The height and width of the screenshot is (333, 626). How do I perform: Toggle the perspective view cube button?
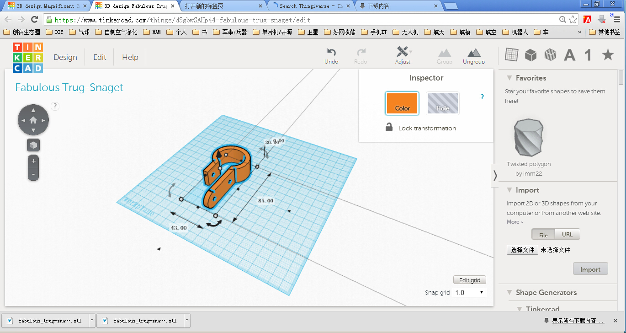[33, 145]
